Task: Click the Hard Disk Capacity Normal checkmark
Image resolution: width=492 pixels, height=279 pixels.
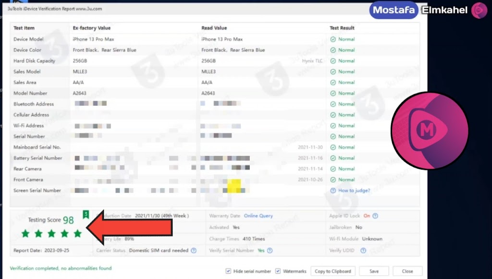Action: click(333, 61)
